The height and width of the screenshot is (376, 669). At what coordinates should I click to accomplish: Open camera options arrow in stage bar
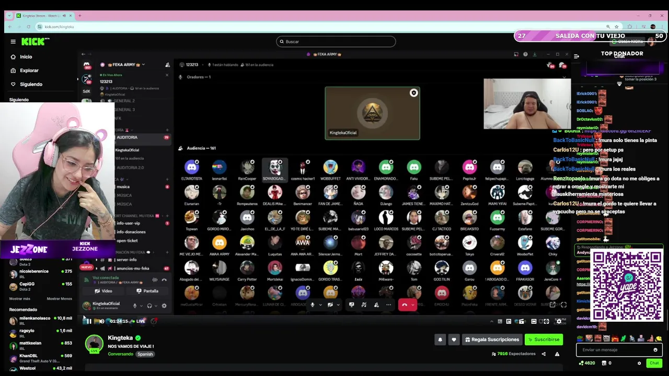[x=338, y=304]
